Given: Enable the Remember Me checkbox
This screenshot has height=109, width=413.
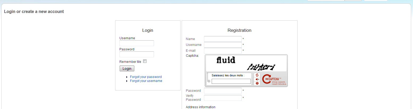Looking at the screenshot, I should (145, 61).
